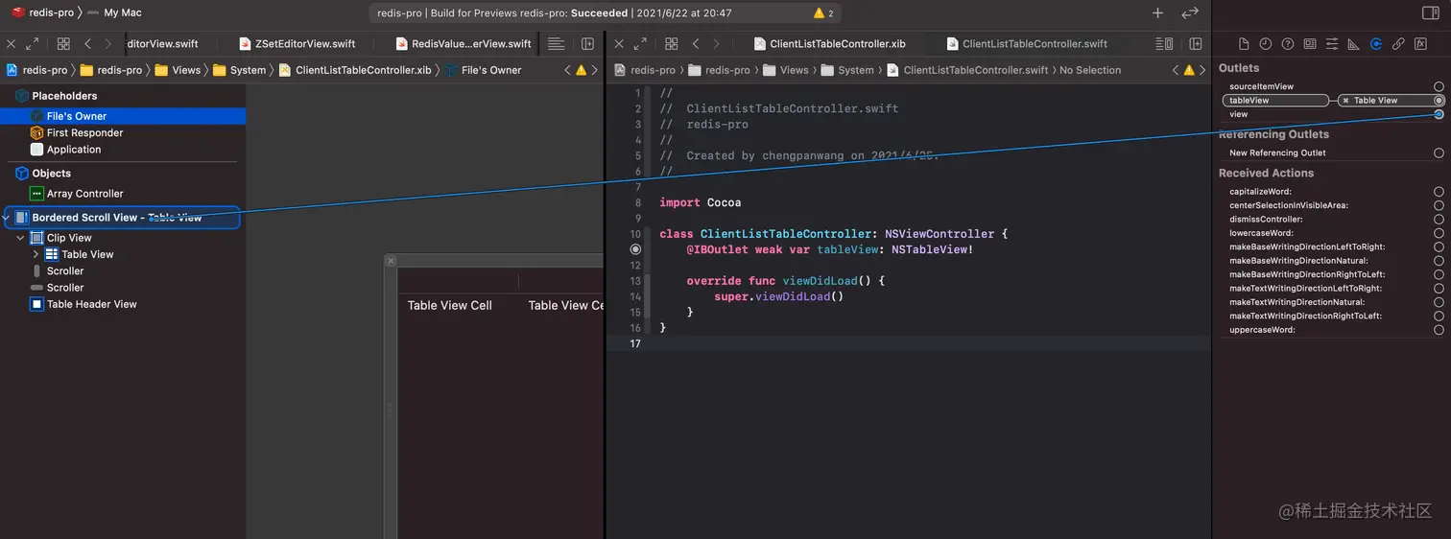Open adjust editor options in right editor
This screenshot has height=539, width=1451.
1164,44
